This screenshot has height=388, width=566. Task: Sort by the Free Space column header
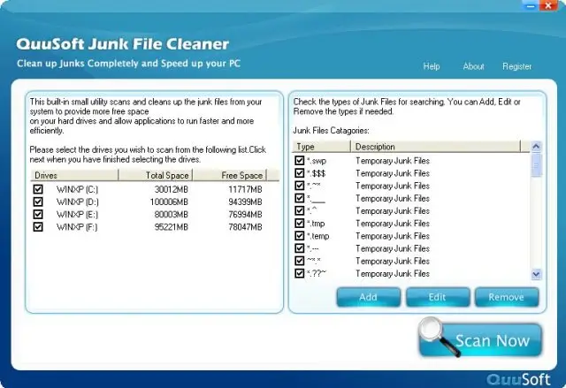(x=230, y=175)
